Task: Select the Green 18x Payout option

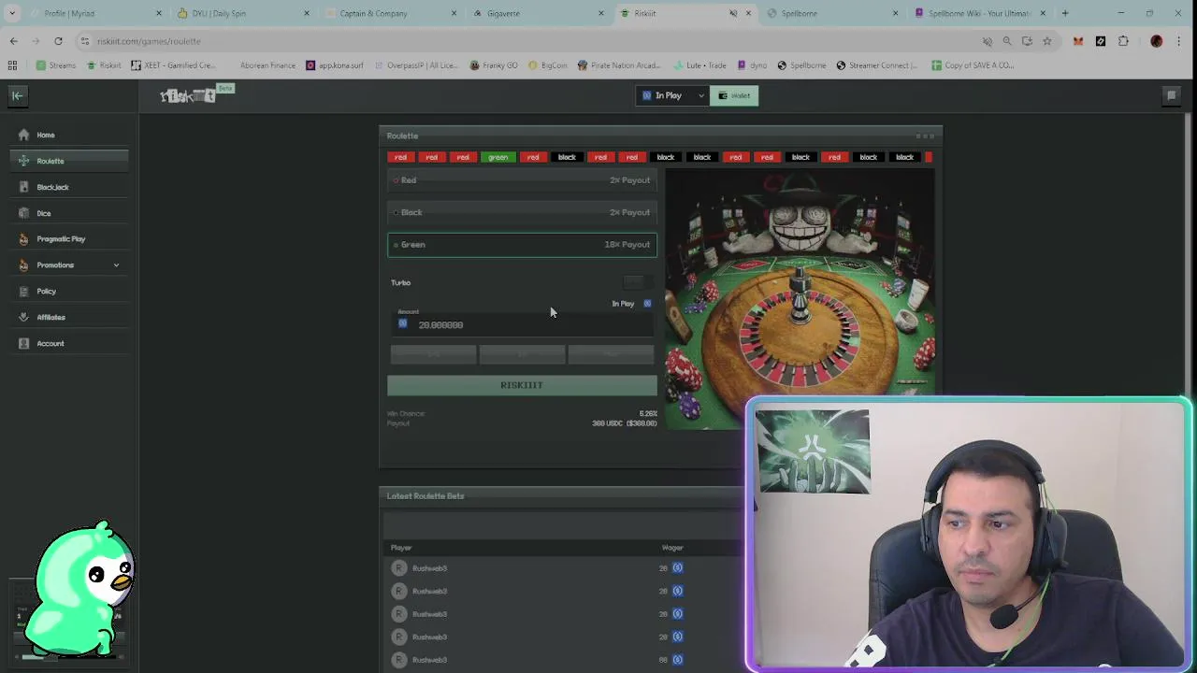Action: pyautogui.click(x=522, y=245)
